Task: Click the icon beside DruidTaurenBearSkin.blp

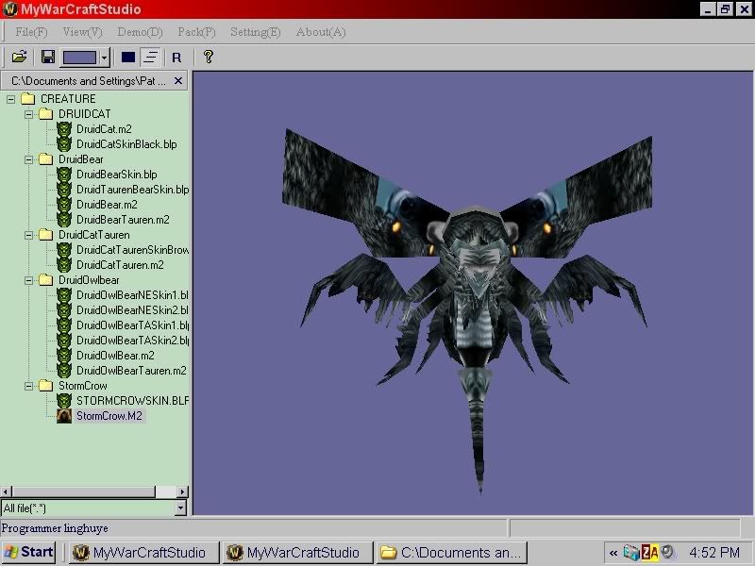Action: point(64,190)
